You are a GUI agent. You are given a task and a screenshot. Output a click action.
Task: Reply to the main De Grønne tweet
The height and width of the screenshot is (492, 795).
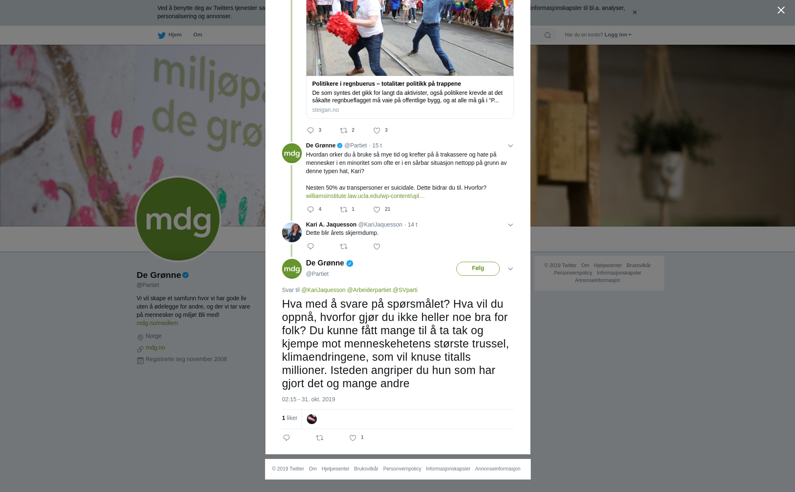[x=287, y=438]
